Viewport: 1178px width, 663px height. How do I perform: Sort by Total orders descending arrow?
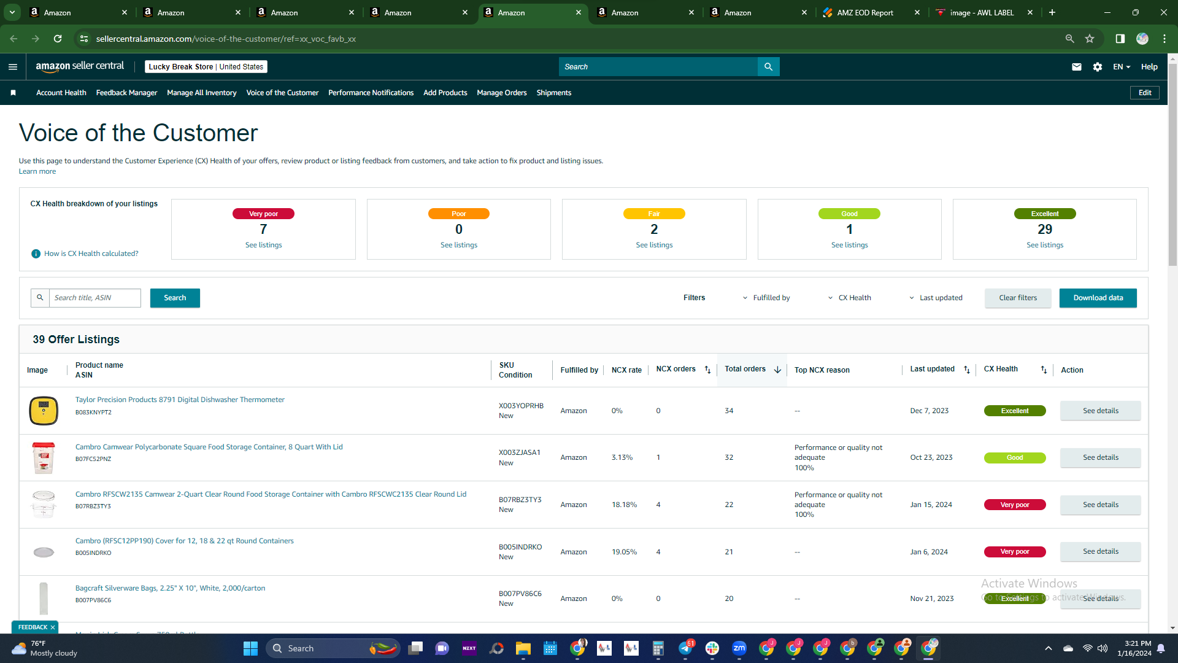(x=777, y=370)
